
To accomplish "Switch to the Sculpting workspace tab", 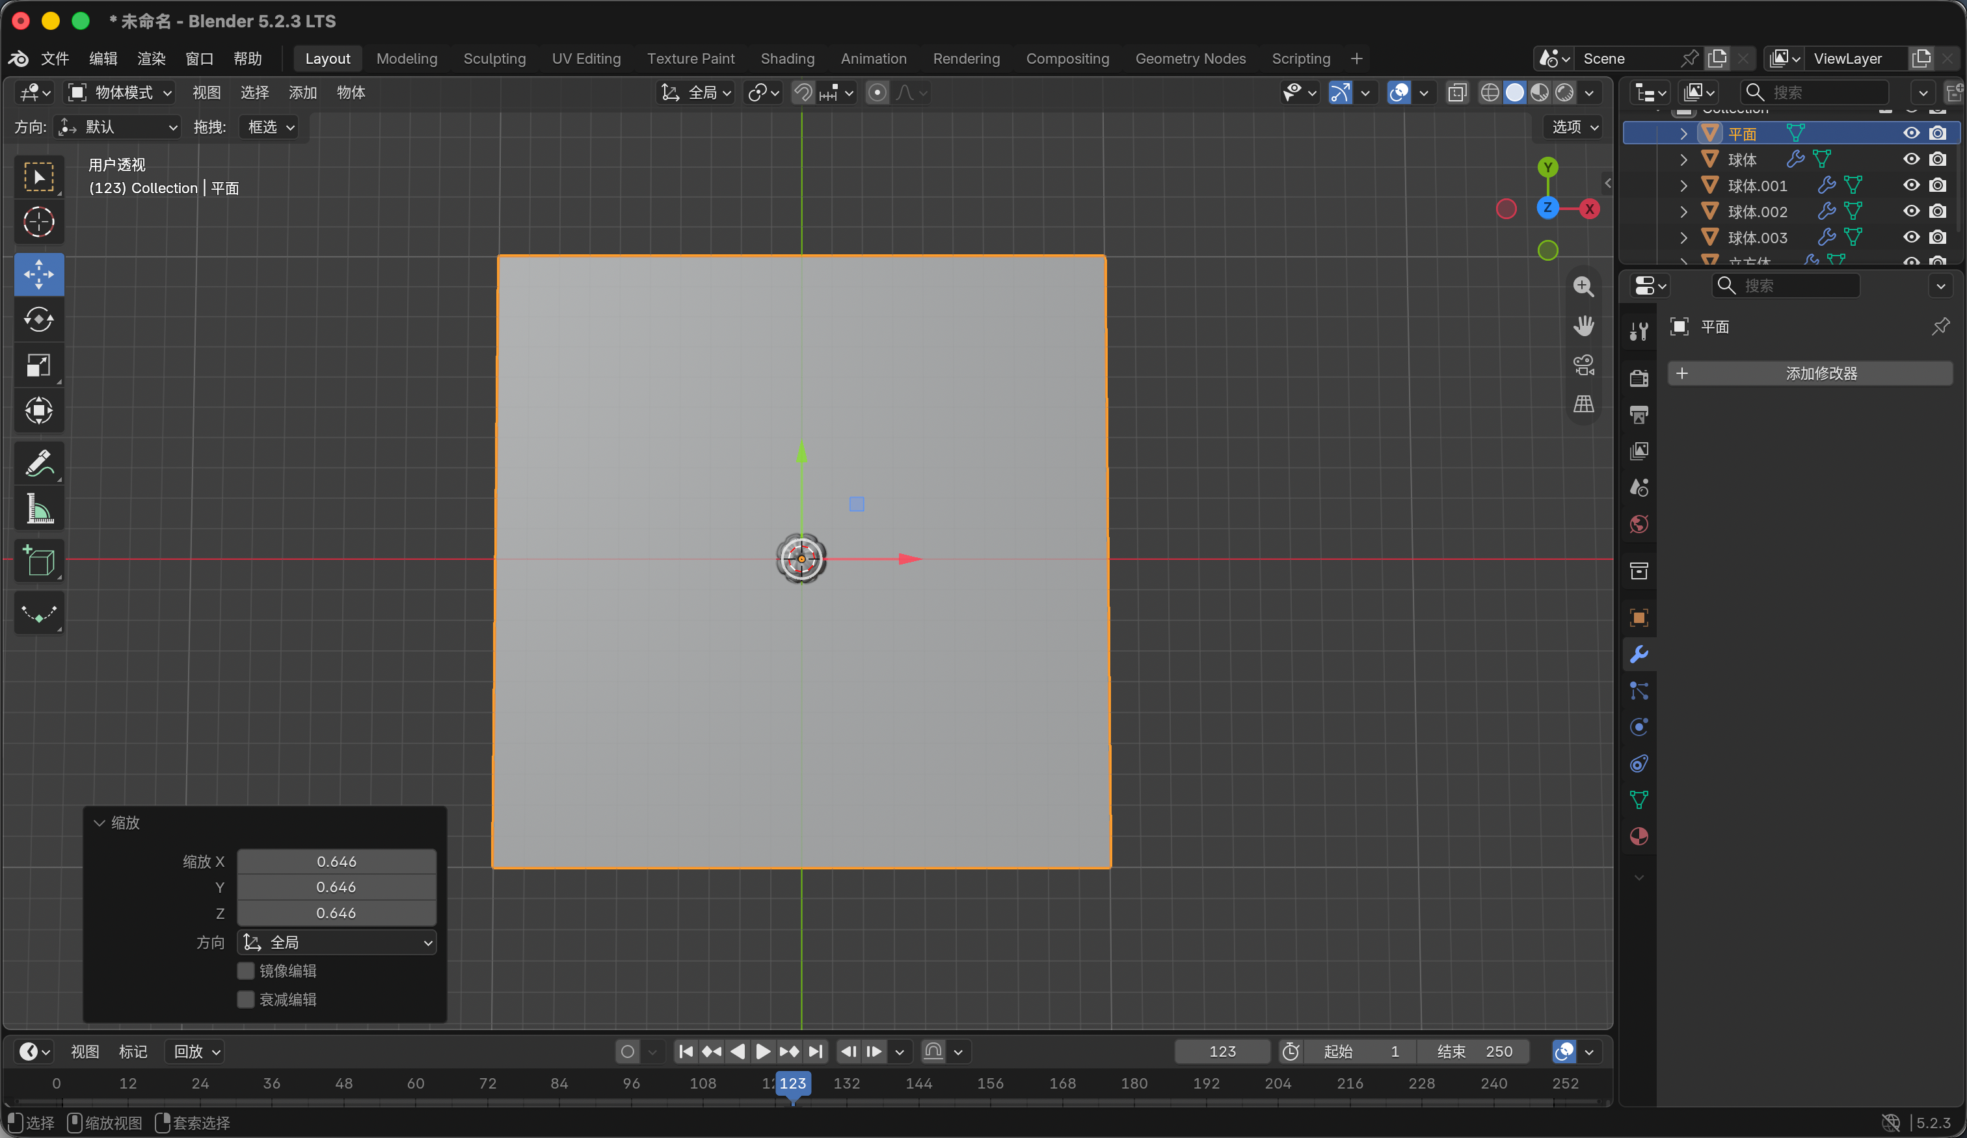I will [494, 59].
